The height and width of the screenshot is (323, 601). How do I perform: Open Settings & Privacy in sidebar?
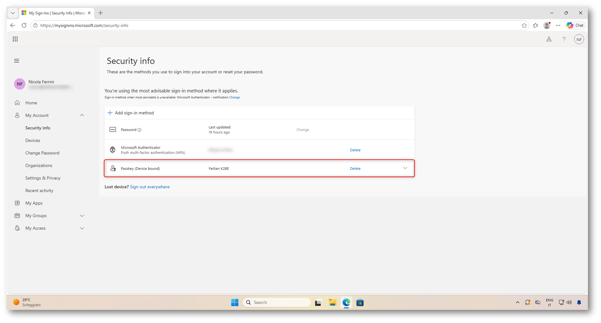pyautogui.click(x=43, y=178)
